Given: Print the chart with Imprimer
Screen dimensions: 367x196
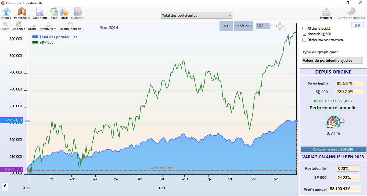Looking at the screenshot, I should point(326,13).
